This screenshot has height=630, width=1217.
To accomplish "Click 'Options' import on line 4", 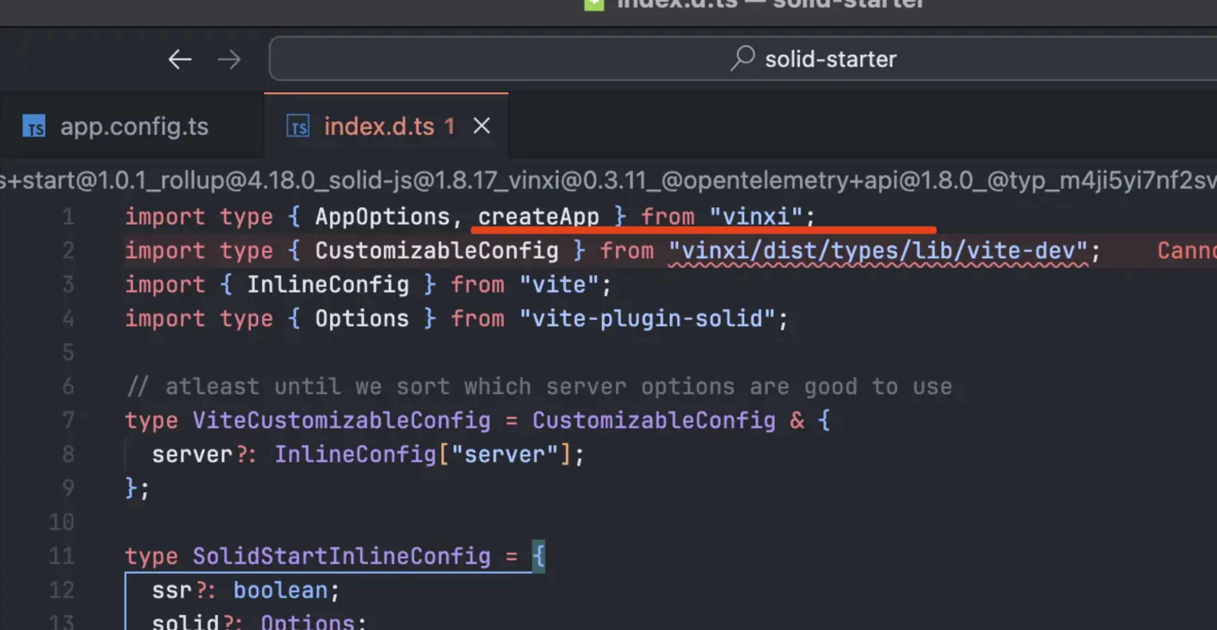I will 362,319.
